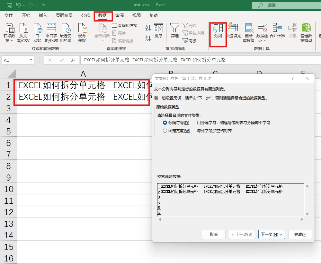Open Customize Quick Access Toolbar dropdown
The height and width of the screenshot is (264, 321).
tap(44, 5)
